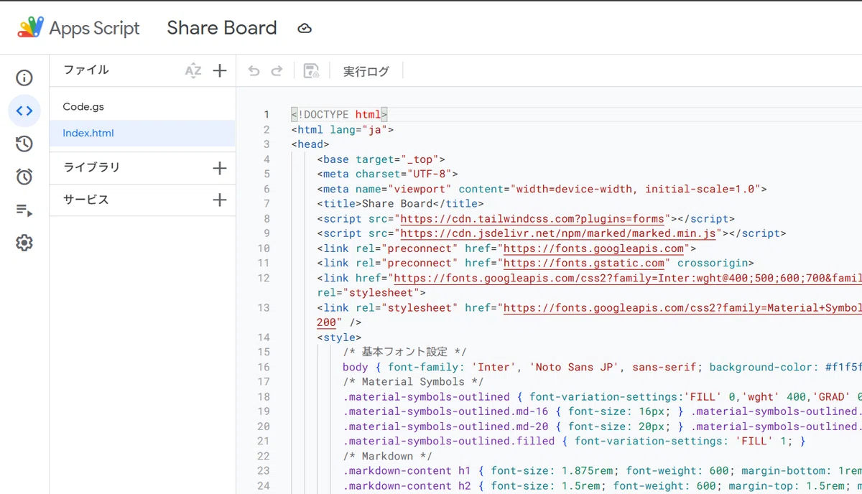This screenshot has width=862, height=494.
Task: Add a new file with plus icon
Action: click(x=220, y=70)
